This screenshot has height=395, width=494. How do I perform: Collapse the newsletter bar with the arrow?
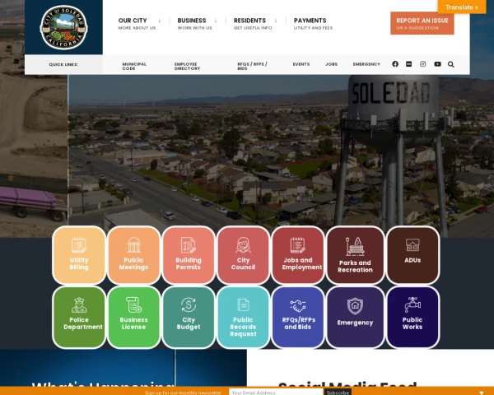click(x=481, y=393)
